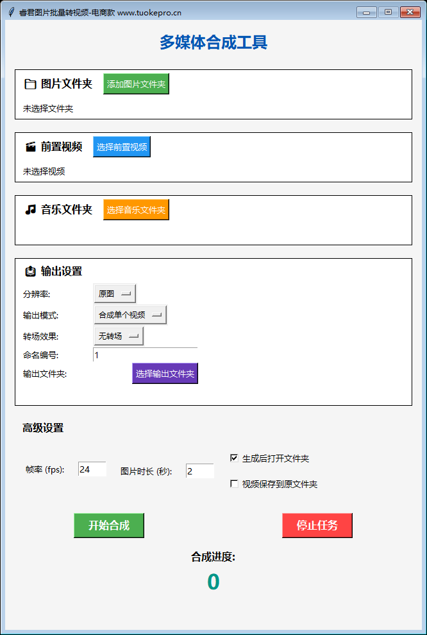The height and width of the screenshot is (635, 427).
Task: Close the application window
Action: 410,13
